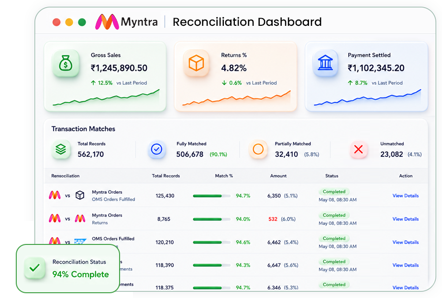
Task: Click the 4.82% Returns value
Action: [x=234, y=68]
